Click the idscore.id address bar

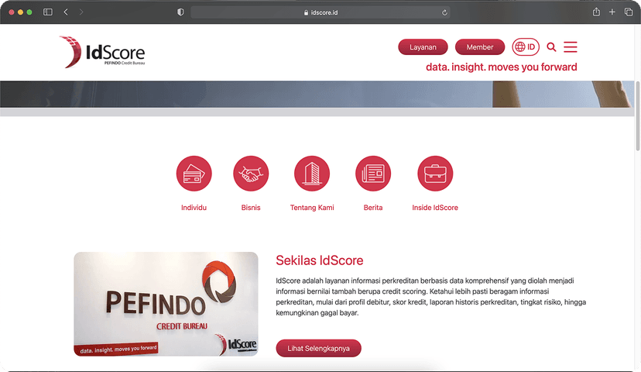pos(320,12)
